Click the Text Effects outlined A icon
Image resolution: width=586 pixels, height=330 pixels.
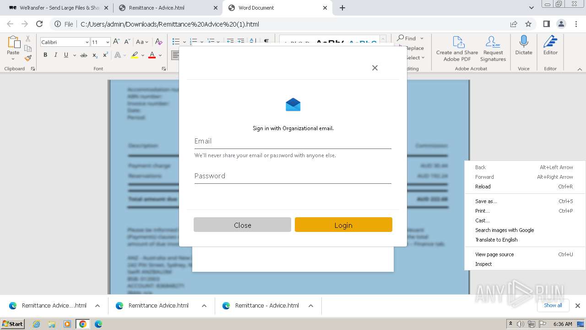tap(118, 55)
